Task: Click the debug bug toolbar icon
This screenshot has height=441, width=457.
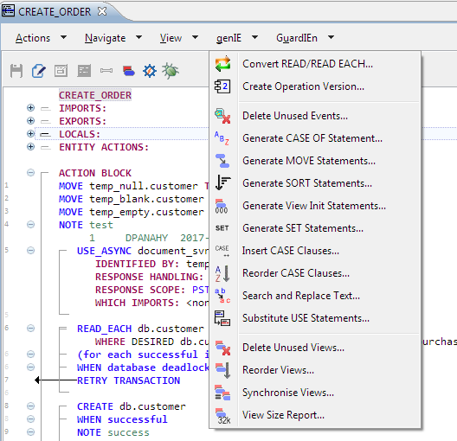Action: (171, 70)
